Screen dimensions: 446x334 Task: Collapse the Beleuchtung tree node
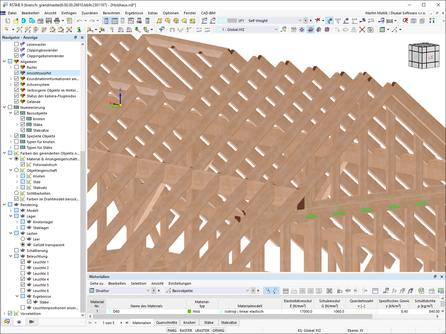[11, 256]
